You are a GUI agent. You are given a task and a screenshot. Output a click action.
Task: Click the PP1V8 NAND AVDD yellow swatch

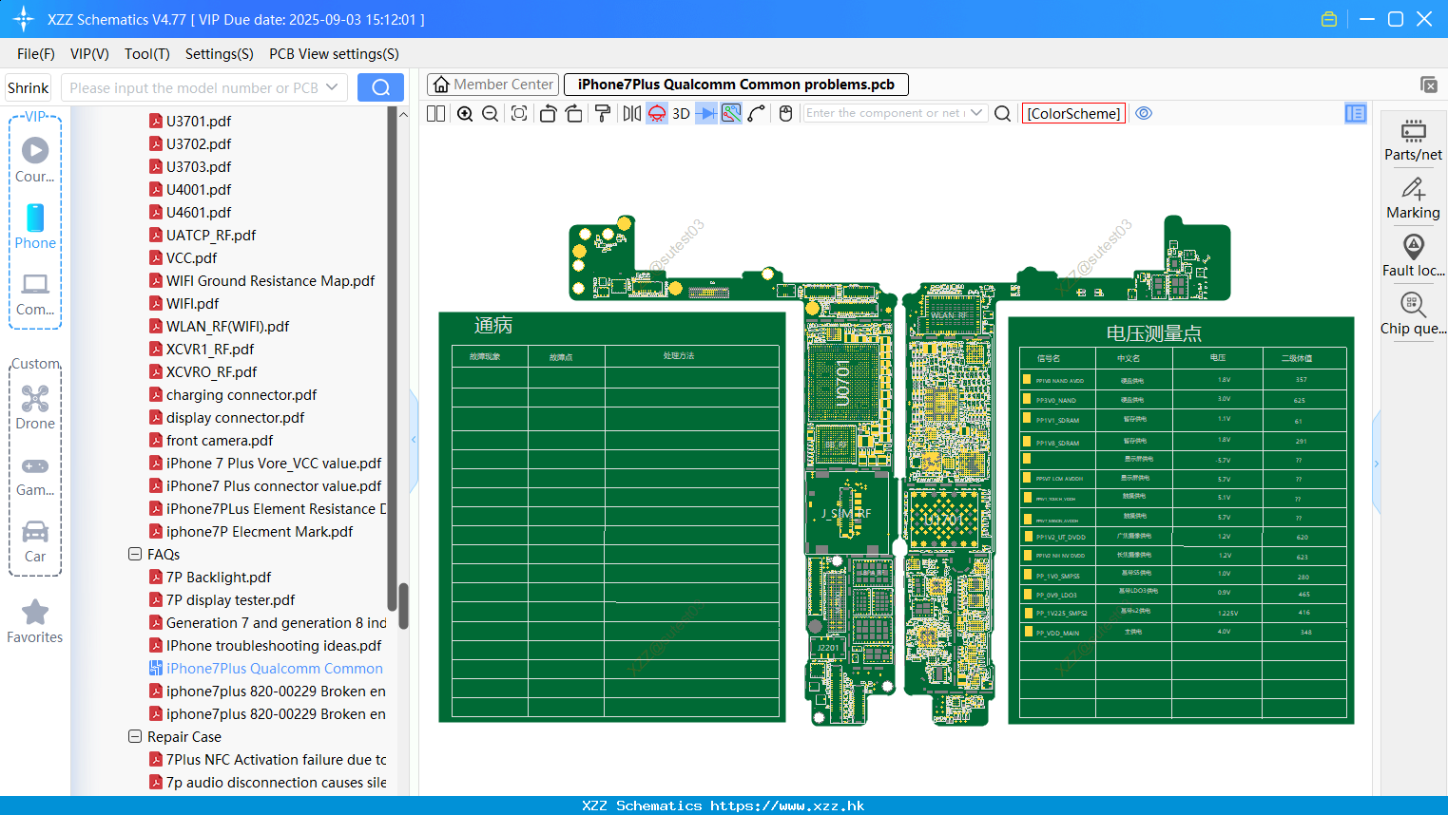pos(1027,380)
